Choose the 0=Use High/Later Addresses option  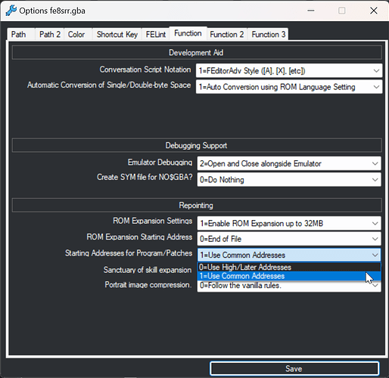pos(289,267)
